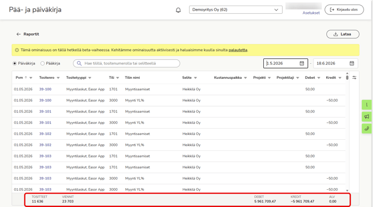Click the Kredit total −5 961 709,47
This screenshot has width=373, height=207.
click(302, 201)
